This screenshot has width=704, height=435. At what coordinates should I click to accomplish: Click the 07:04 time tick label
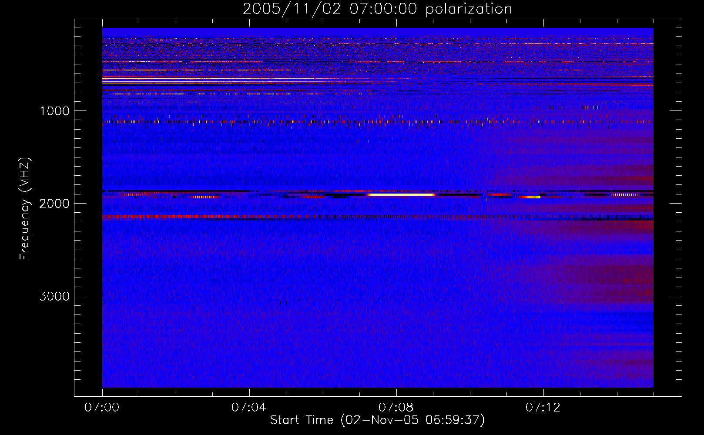click(x=249, y=408)
